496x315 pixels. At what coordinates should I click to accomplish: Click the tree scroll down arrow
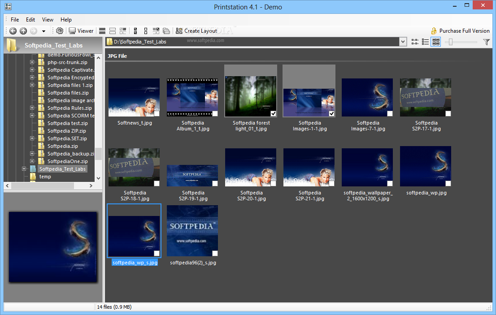(x=98, y=178)
